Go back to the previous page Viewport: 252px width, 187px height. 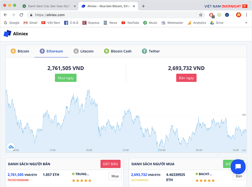click(6, 15)
